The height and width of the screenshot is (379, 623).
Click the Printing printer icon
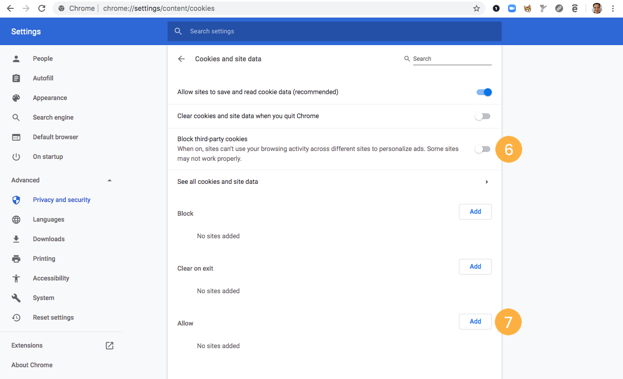(x=16, y=259)
